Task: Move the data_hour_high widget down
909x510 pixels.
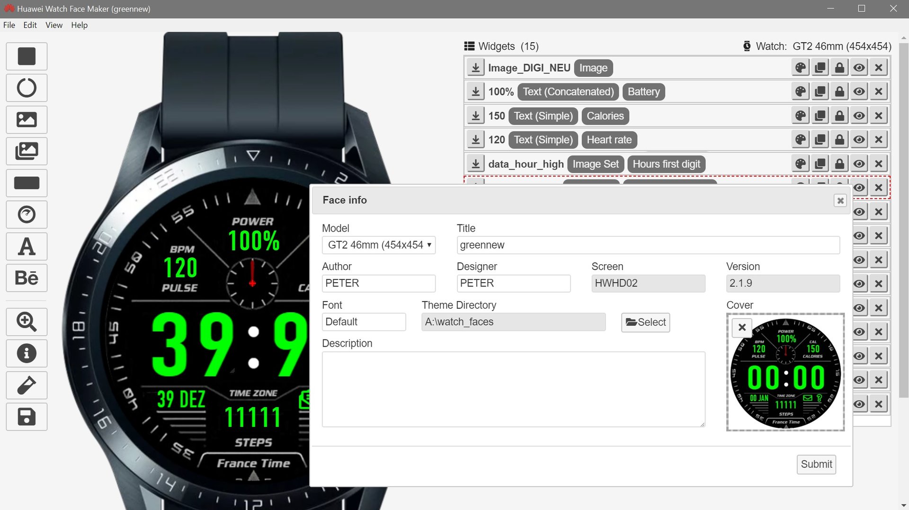Action: pos(475,164)
